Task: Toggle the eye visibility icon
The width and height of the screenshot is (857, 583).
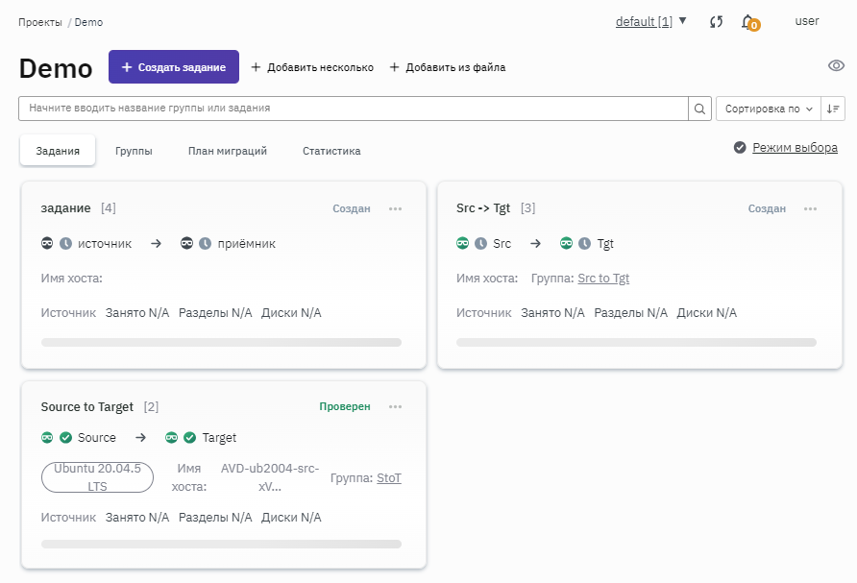Action: (x=836, y=66)
